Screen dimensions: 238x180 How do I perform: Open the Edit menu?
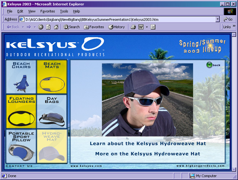(x=20, y=11)
